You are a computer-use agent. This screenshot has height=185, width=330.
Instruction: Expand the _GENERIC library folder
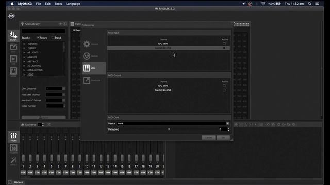24,44
